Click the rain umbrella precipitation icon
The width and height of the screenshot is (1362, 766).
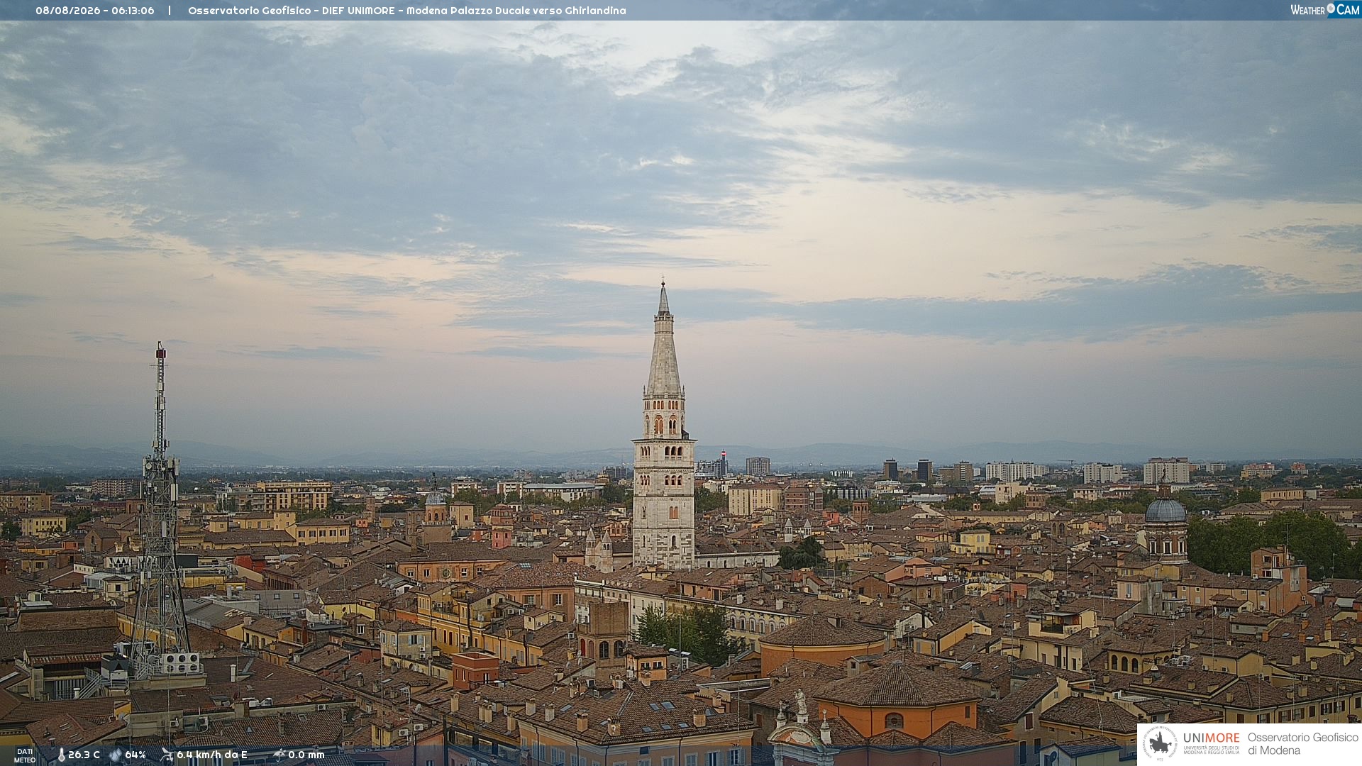coord(279,755)
